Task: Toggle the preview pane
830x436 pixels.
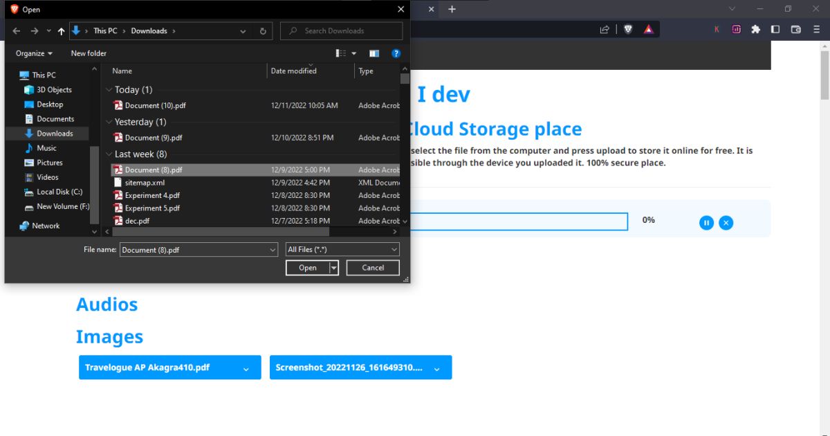Action: [x=374, y=53]
